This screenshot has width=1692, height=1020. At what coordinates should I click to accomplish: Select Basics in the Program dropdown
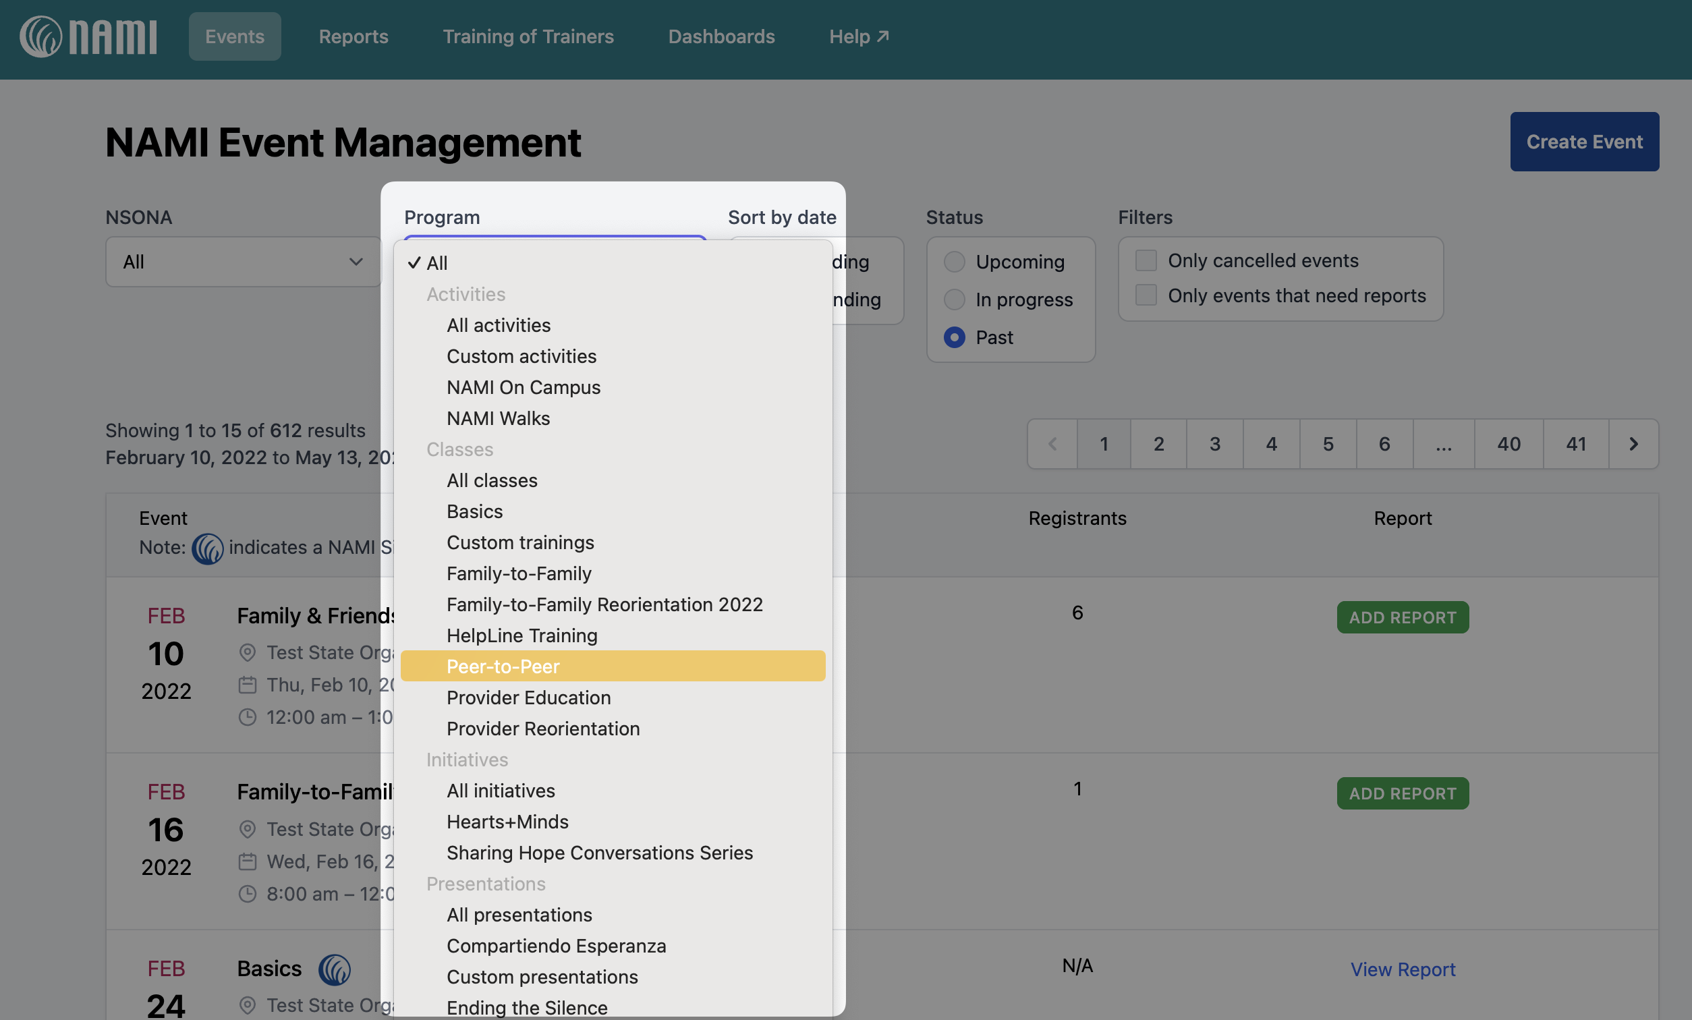[613, 511]
